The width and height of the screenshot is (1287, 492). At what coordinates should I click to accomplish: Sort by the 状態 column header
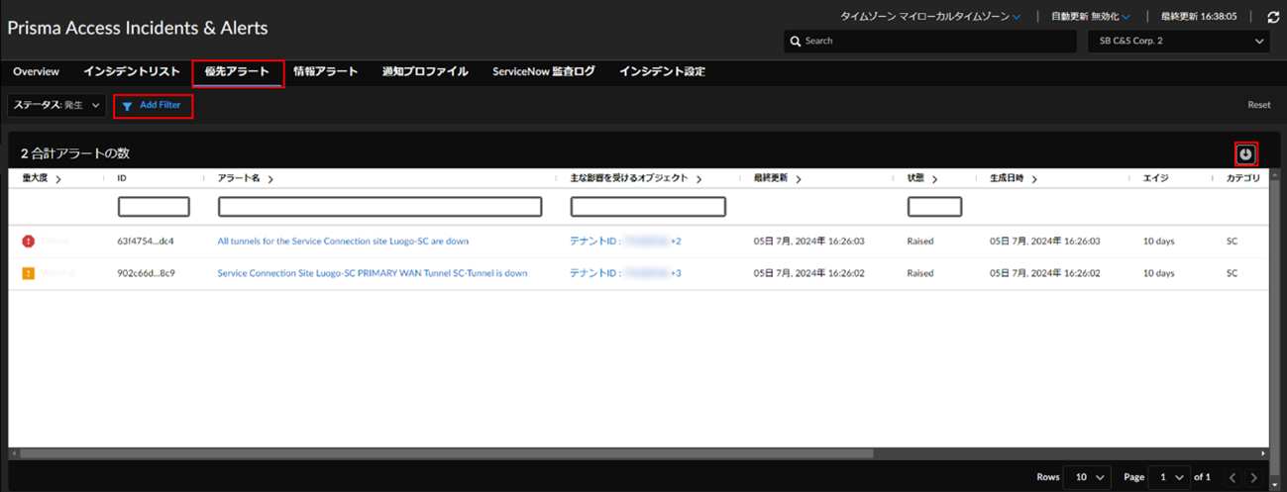click(x=922, y=179)
